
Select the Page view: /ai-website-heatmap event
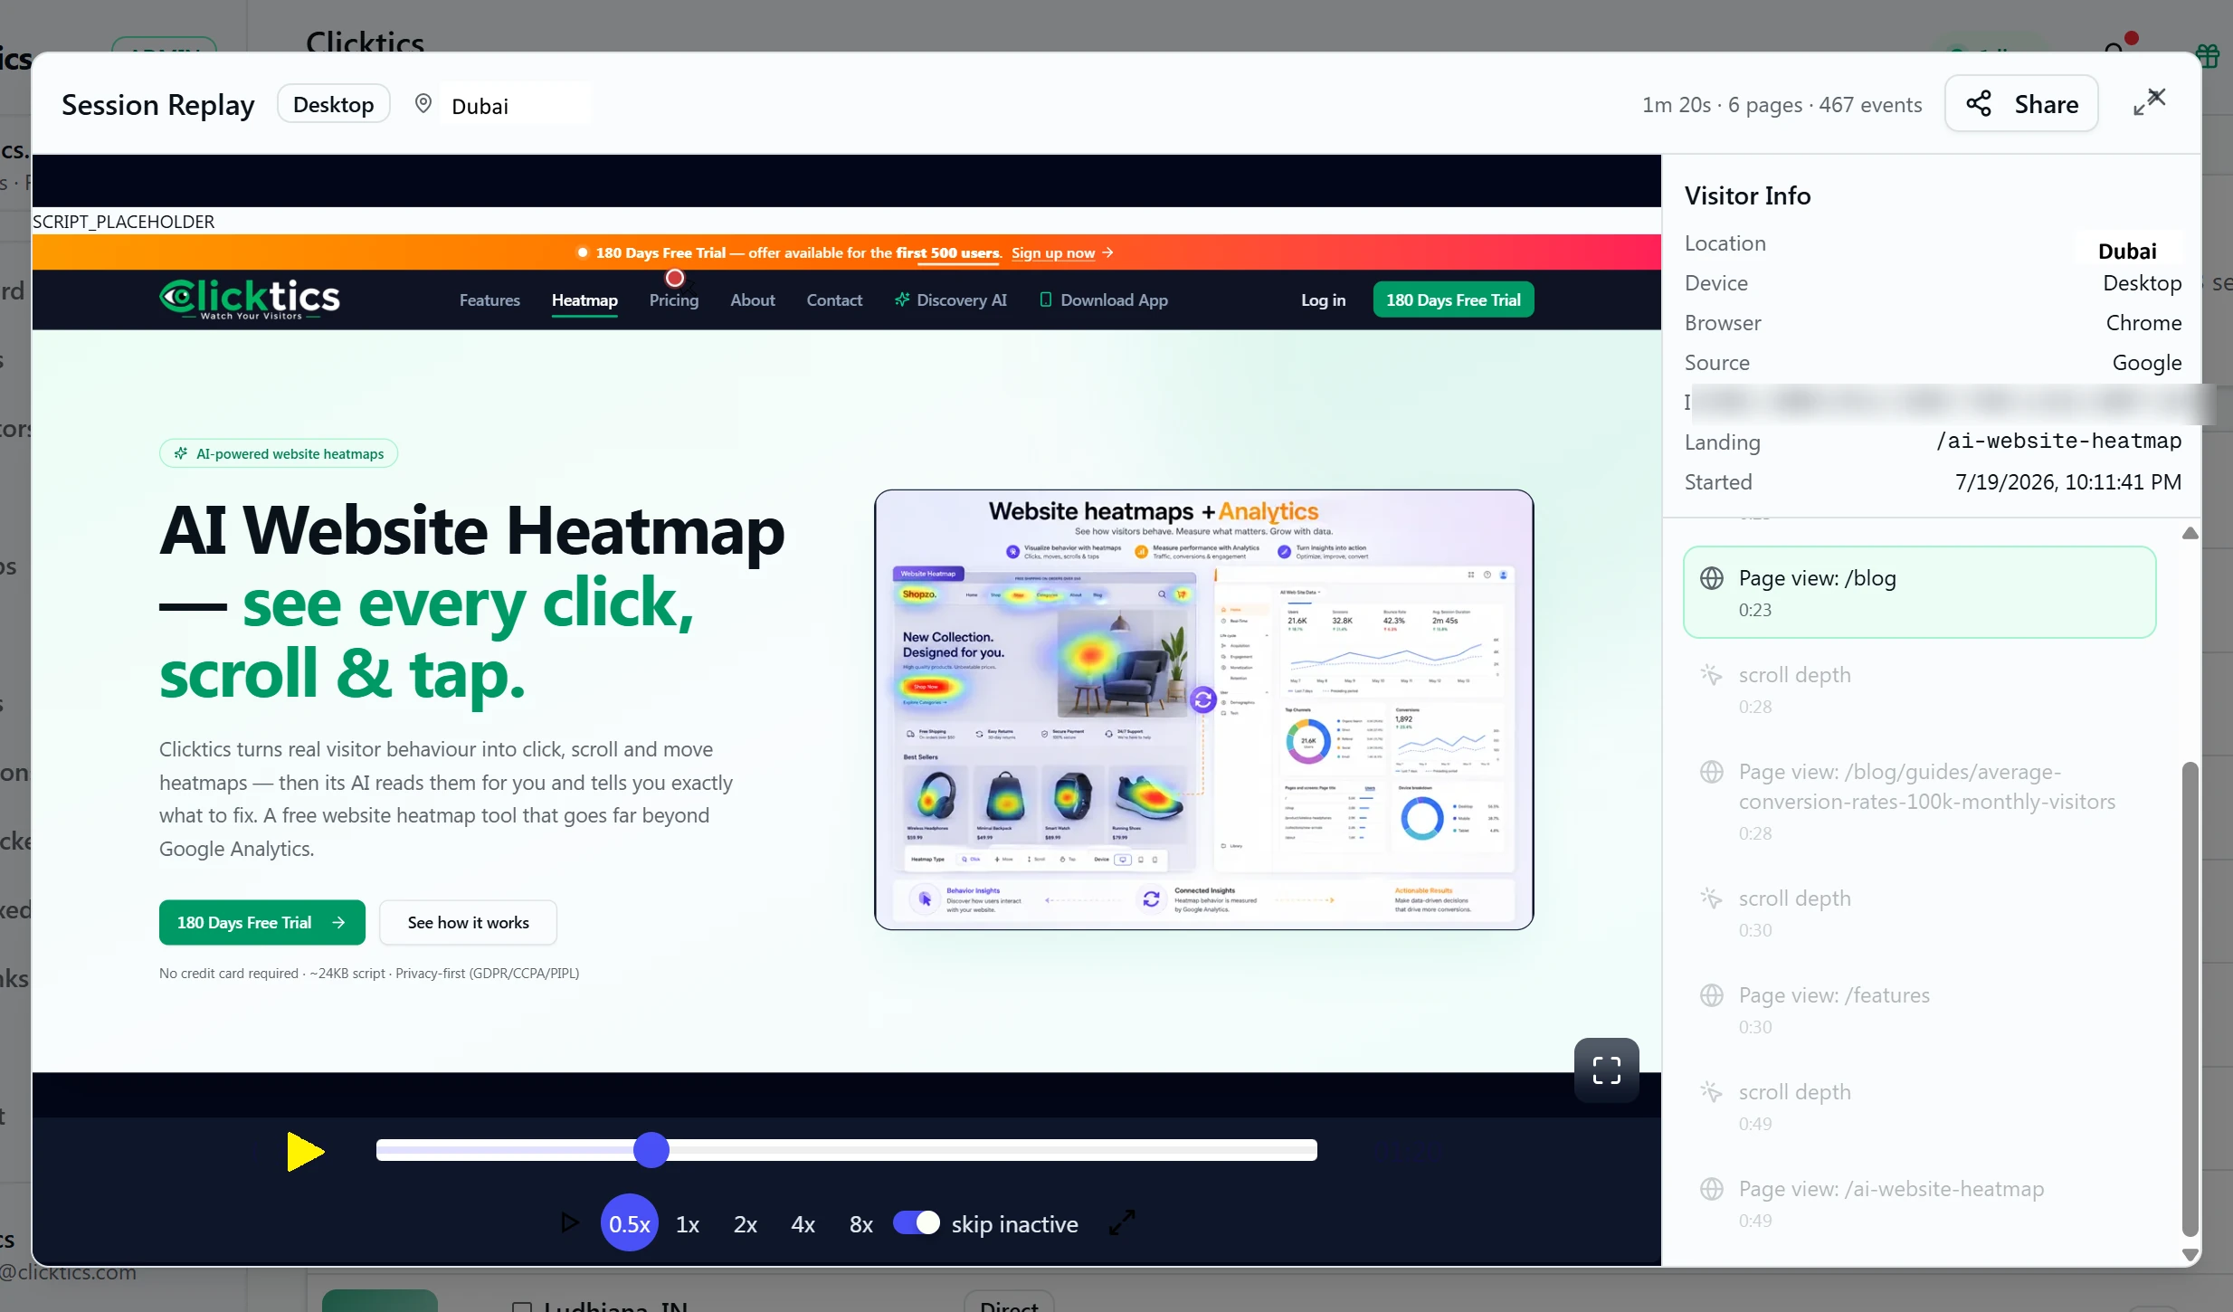point(1919,1203)
